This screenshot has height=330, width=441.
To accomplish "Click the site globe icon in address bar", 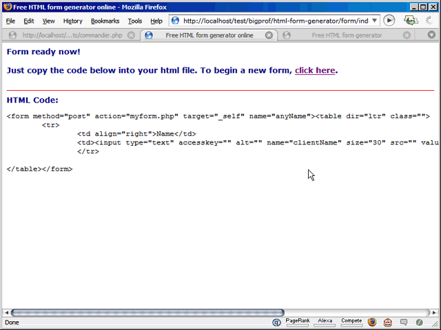I will pyautogui.click(x=175, y=21).
